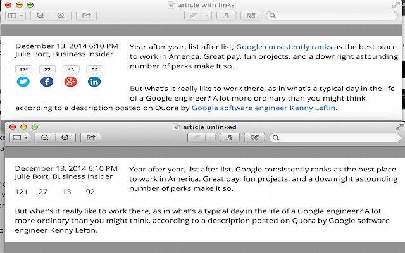Viewport: 405px width, 253px height.
Task: Click rotate button in article unlinked window
Action: (x=229, y=138)
